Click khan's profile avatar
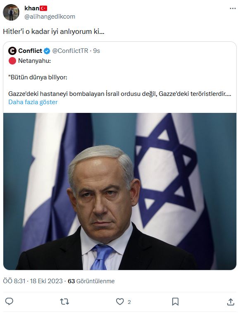Image resolution: width=243 pixels, height=313 pixels. 11,12
